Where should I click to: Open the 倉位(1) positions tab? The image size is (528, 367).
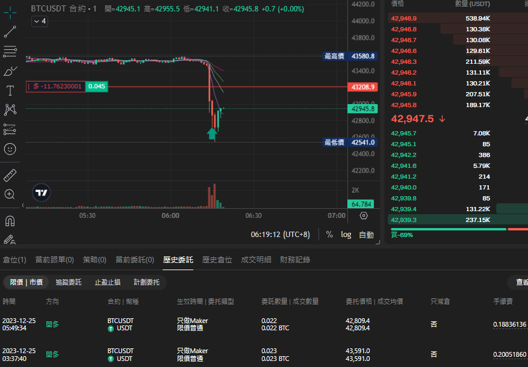(x=14, y=260)
